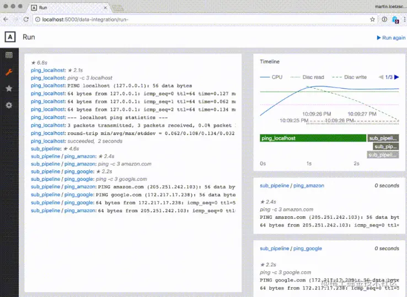This screenshot has width=407, height=297.
Task: Click 'PING localhost (127.0.0.1)' log line
Action: [130, 85]
